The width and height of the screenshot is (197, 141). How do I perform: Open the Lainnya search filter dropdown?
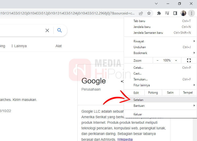point(19,46)
